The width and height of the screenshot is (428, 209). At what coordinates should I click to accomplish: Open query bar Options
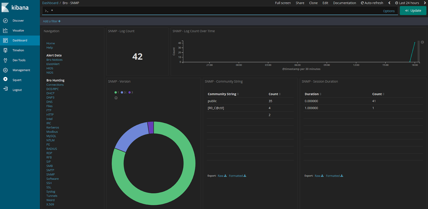pos(389,11)
